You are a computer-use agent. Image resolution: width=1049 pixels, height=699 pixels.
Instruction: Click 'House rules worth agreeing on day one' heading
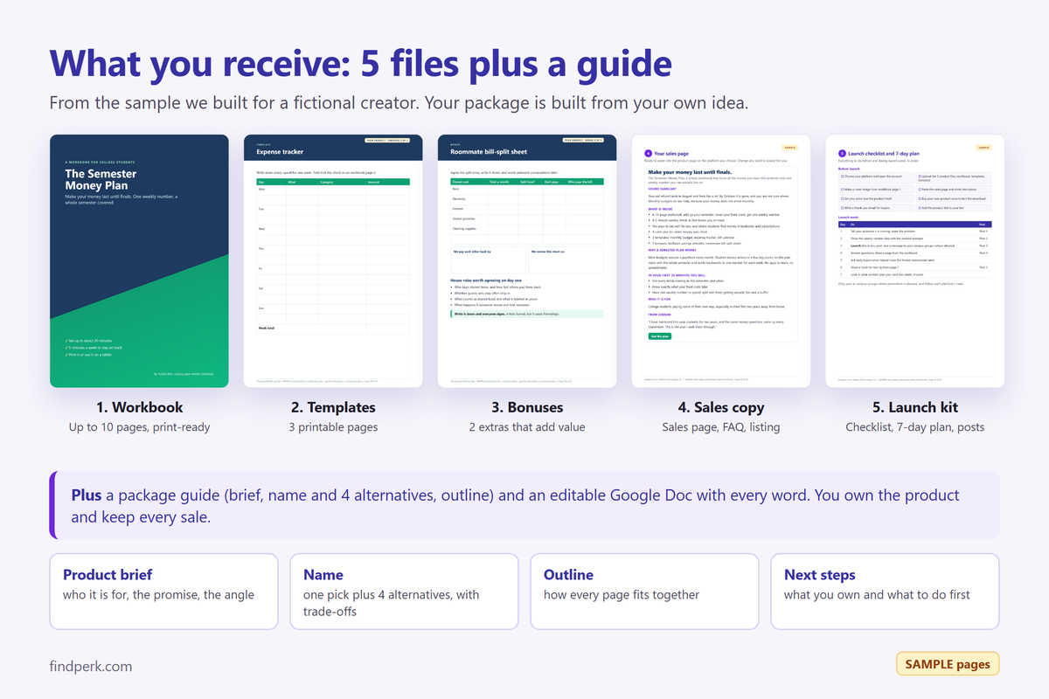click(487, 280)
